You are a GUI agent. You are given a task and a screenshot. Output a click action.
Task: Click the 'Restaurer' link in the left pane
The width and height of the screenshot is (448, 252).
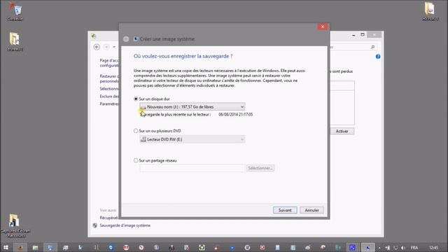coord(109,78)
